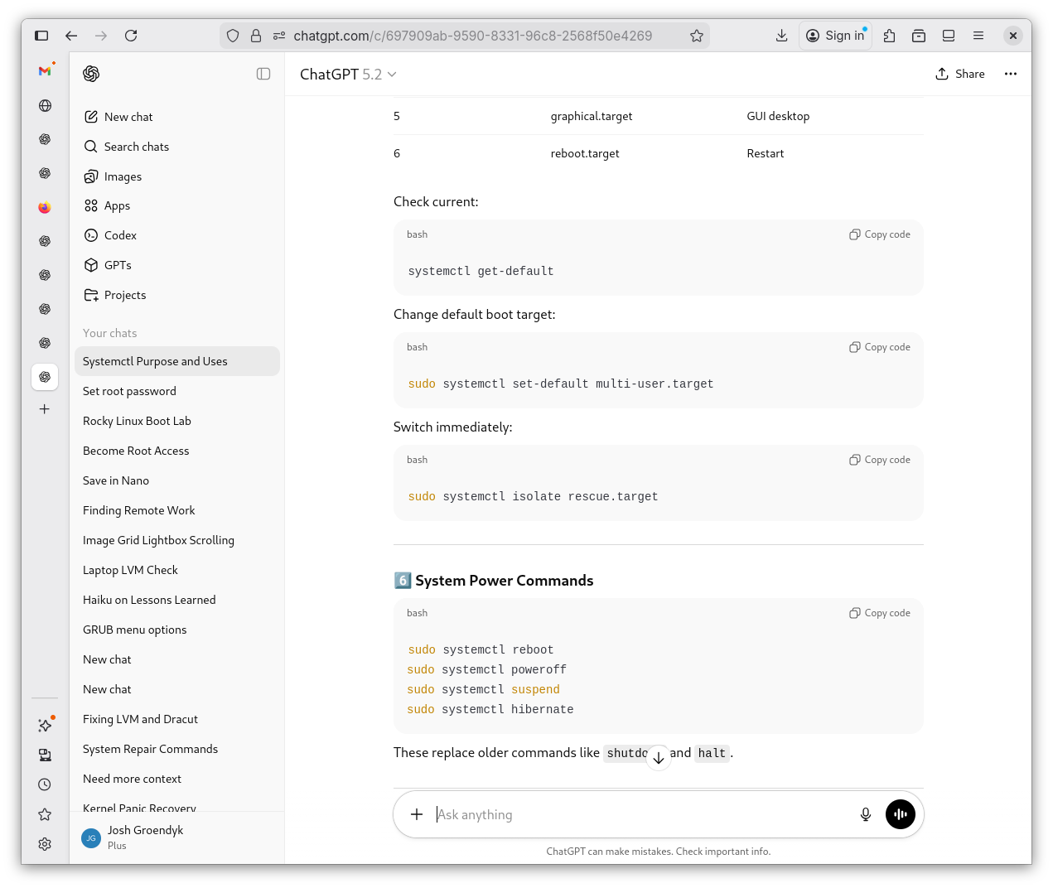The image size is (1053, 888).
Task: Click the scroll-to-bottom arrow button
Action: [658, 758]
